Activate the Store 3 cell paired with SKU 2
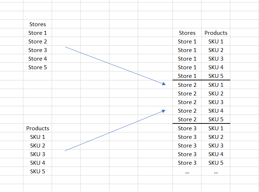The width and height of the screenshot is (259, 192). click(187, 137)
